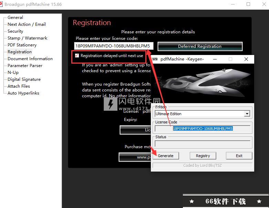This screenshot has width=269, height=208.
Task: Toggle Registration delayed until next use checkbox
Action: [77, 55]
